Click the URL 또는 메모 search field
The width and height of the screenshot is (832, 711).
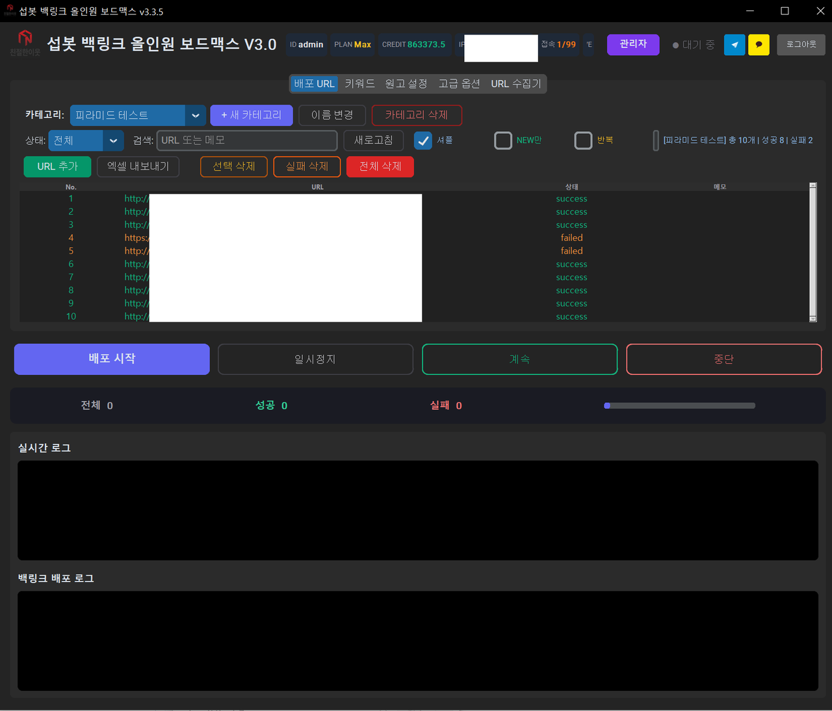(247, 140)
